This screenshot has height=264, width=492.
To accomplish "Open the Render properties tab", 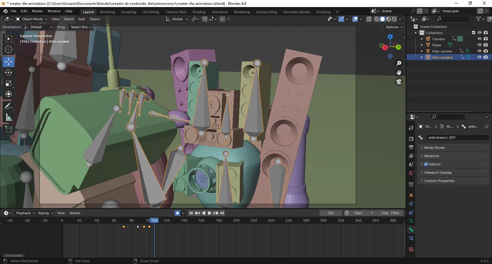I will pyautogui.click(x=411, y=139).
